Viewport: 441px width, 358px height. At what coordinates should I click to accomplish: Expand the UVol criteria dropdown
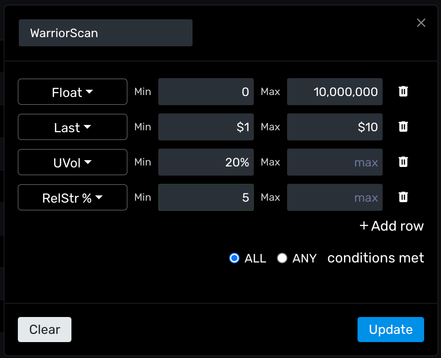(x=72, y=162)
